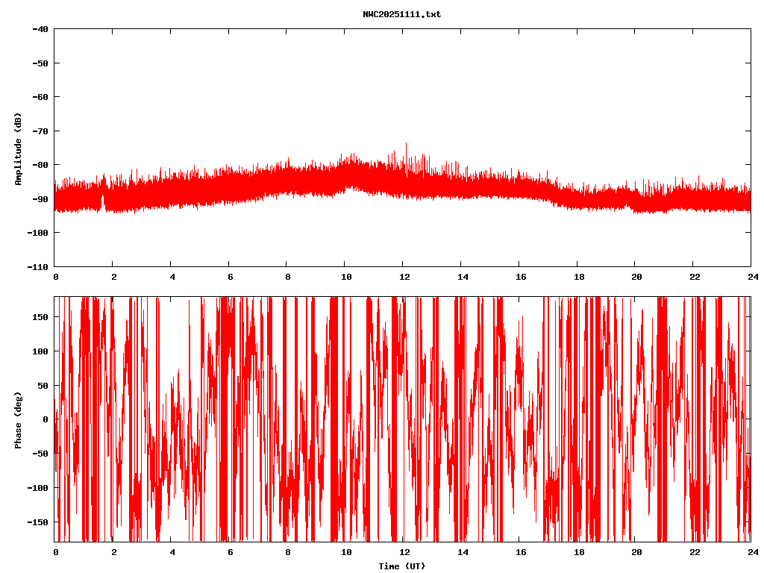The image size is (764, 573).
Task: Click hour 12 under the phase plot
Action: point(404,552)
